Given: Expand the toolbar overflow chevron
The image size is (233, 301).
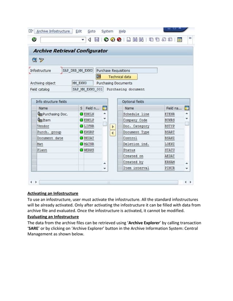Looking at the screenshot, I should [190, 38].
